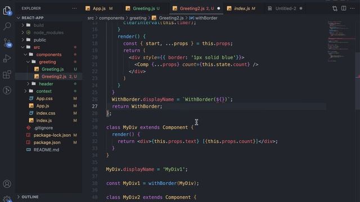Split the editor to the right
The width and height of the screenshot is (360, 202).
344,8
